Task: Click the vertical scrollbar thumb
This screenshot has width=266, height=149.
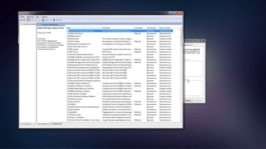Action: (x=181, y=37)
